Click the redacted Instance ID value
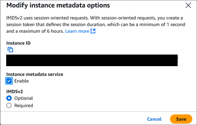 (x=92, y=60)
